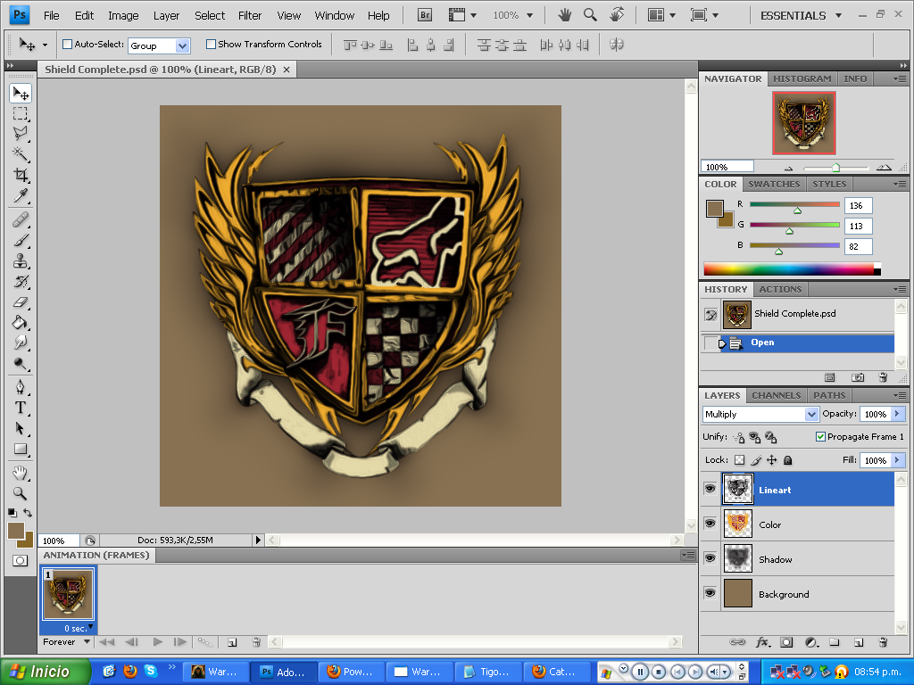The width and height of the screenshot is (914, 685).
Task: Toggle lock all for layer
Action: tap(787, 460)
